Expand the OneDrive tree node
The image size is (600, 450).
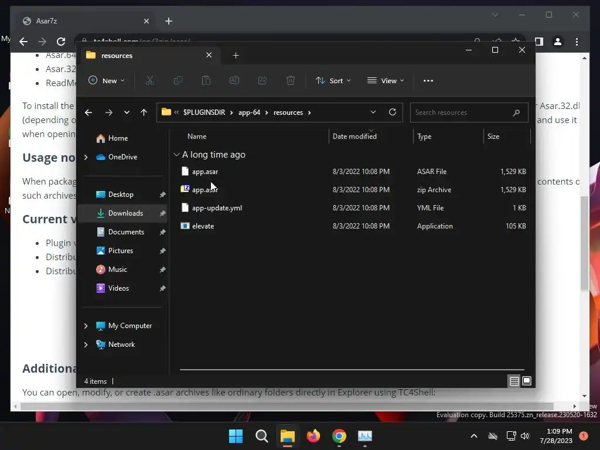pos(86,157)
